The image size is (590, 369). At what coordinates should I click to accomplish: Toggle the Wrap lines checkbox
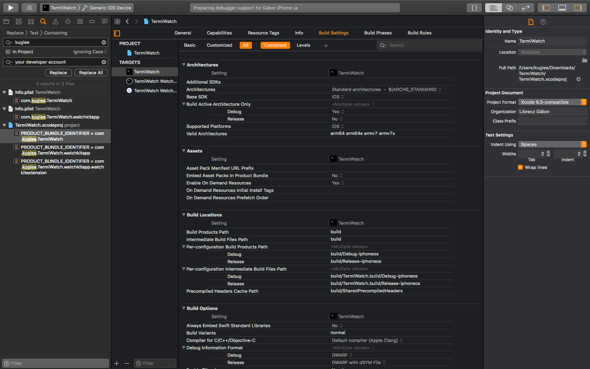(520, 167)
